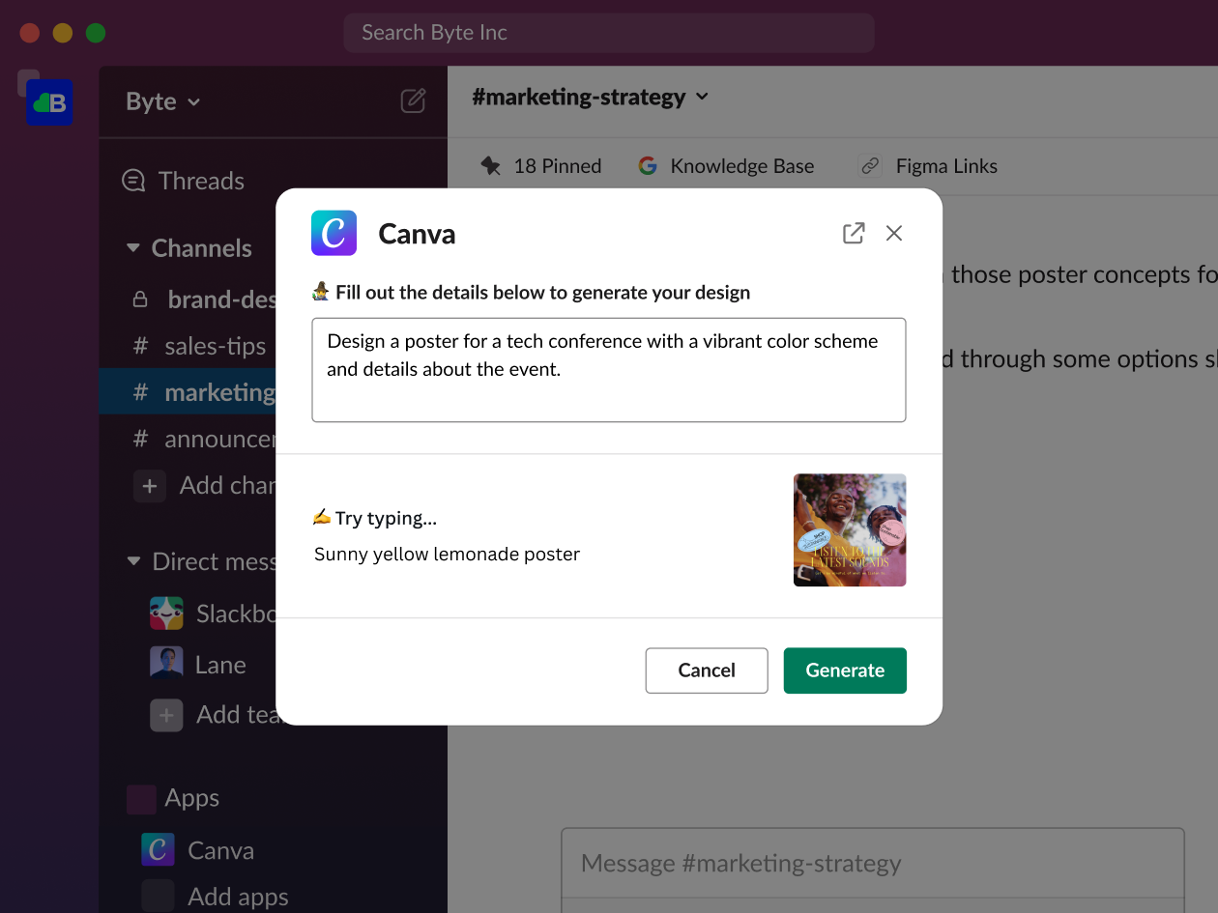Click the square icon beside Add apps
The height and width of the screenshot is (913, 1218).
coord(158,896)
